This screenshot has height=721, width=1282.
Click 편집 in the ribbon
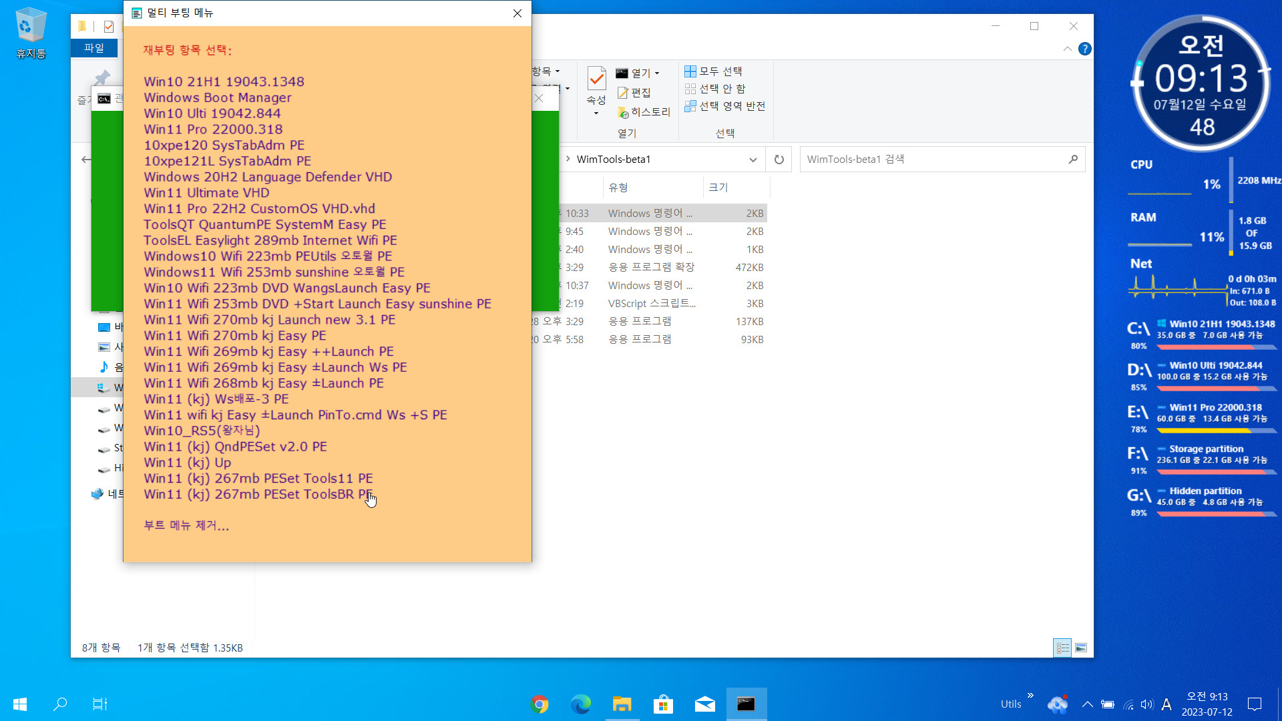(x=634, y=93)
